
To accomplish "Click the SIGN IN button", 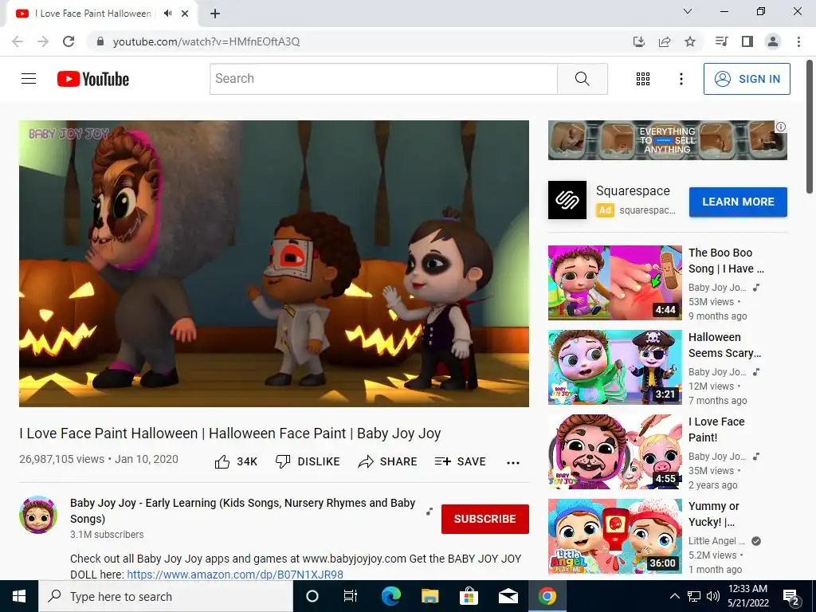I will (x=747, y=79).
